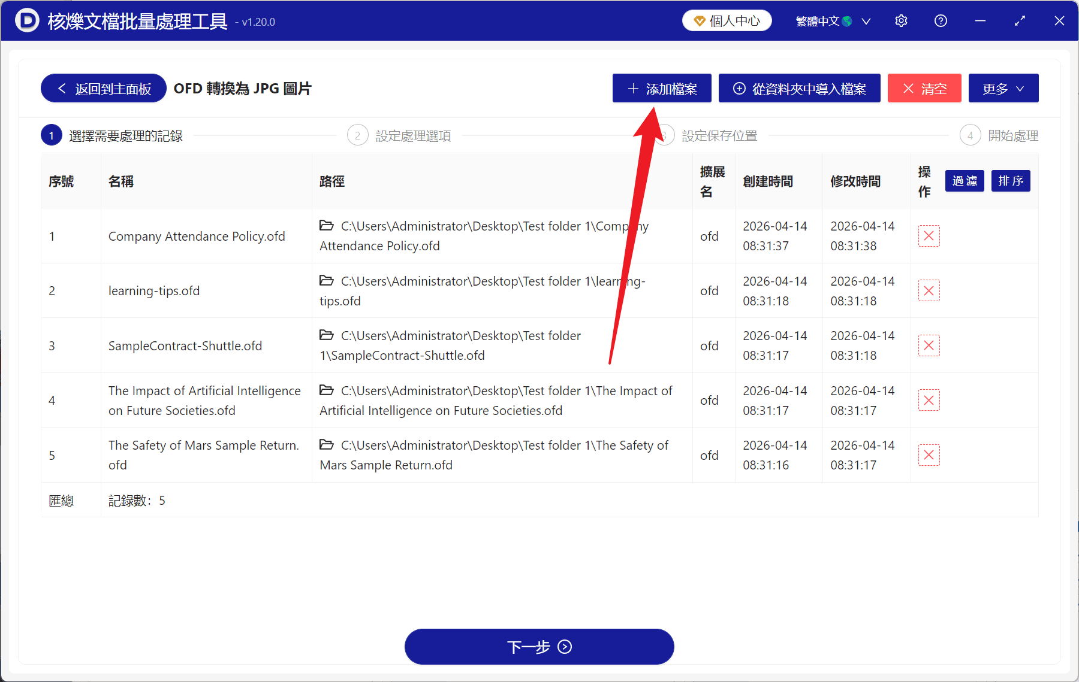The image size is (1079, 682).
Task: Open the language globe selector arrow
Action: tap(866, 20)
